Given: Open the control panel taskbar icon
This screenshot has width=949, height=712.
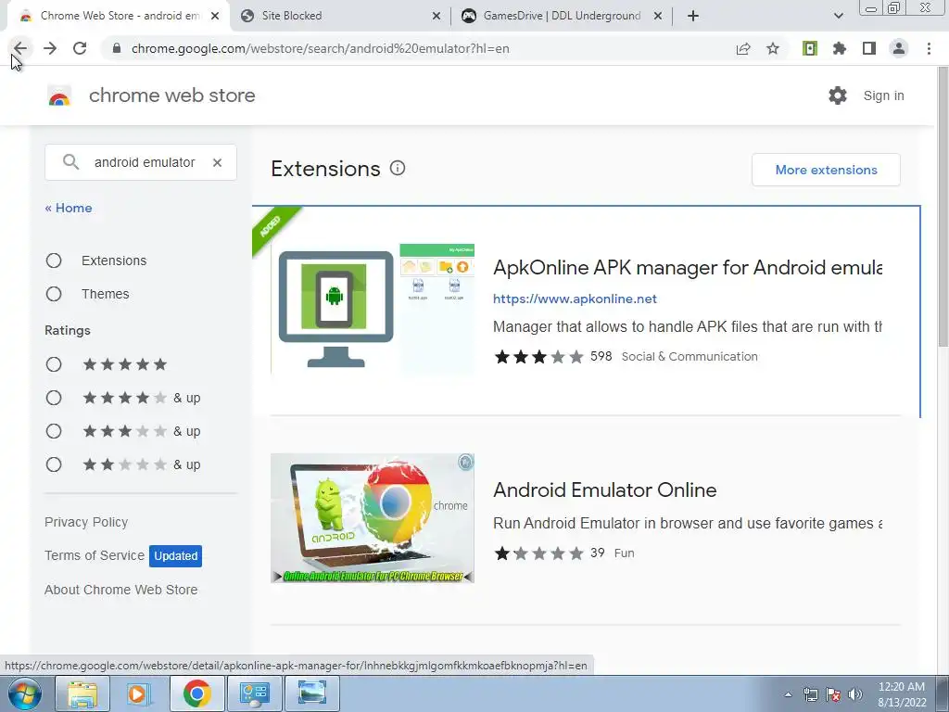Looking at the screenshot, I should pos(254,693).
